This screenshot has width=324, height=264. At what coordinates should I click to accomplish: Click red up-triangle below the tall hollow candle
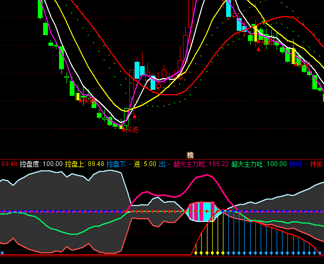point(135,116)
